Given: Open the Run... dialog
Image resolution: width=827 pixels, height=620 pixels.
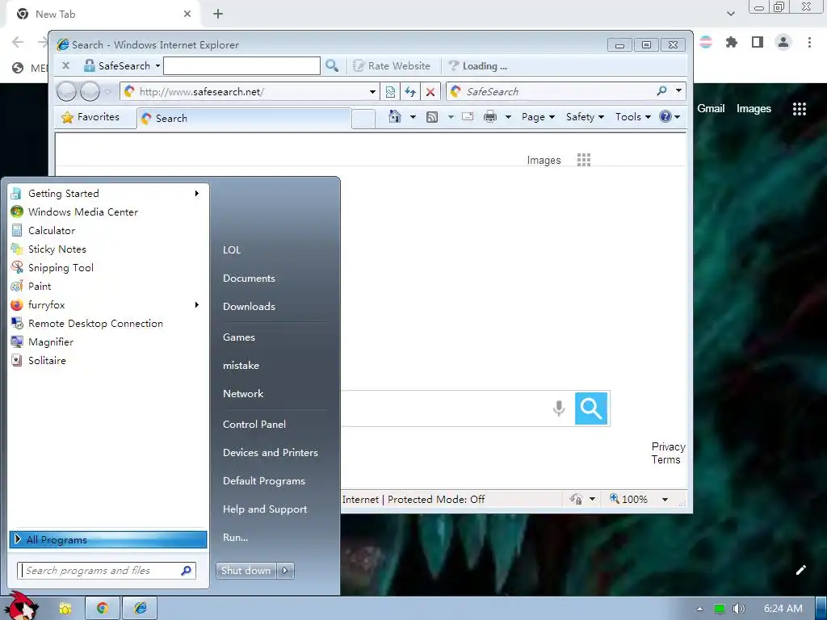Looking at the screenshot, I should pos(235,537).
